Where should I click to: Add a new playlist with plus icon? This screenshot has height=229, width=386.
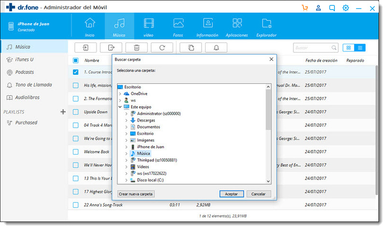63,112
